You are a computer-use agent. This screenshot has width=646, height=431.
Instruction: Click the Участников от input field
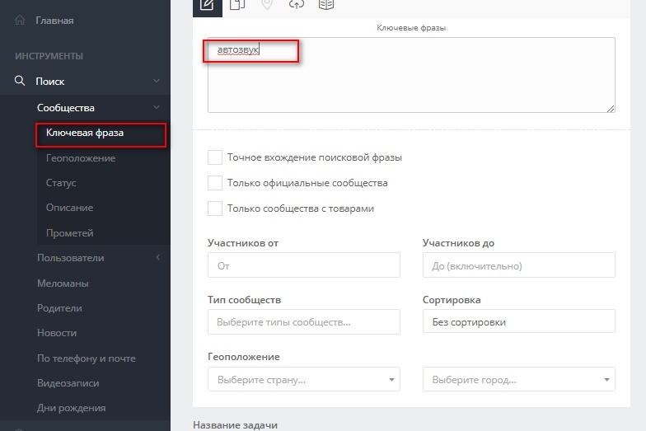(303, 265)
